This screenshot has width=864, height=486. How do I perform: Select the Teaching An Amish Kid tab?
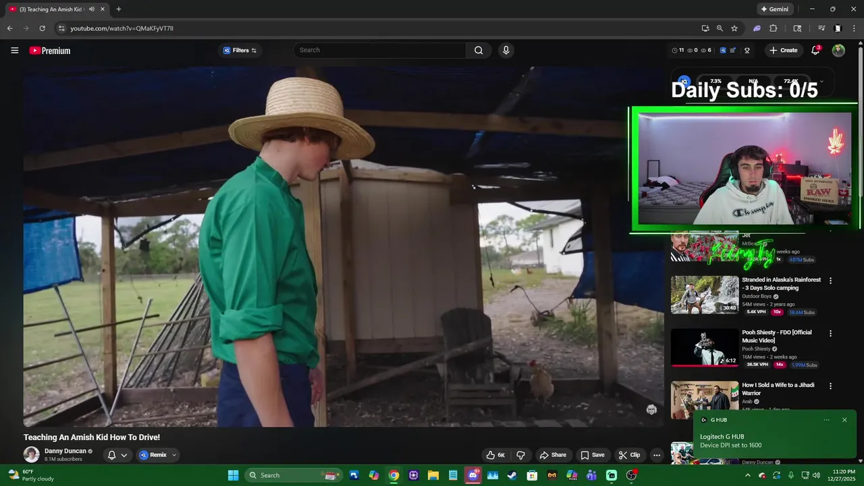57,9
